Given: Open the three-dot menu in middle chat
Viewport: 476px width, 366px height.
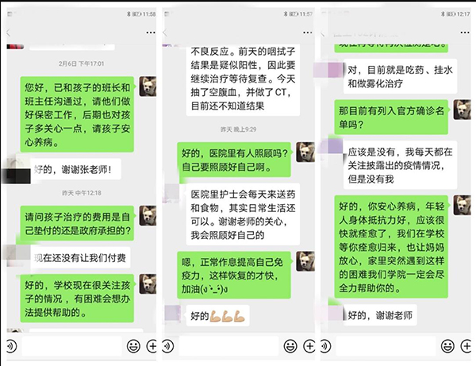Looking at the screenshot, I should click(x=308, y=33).
